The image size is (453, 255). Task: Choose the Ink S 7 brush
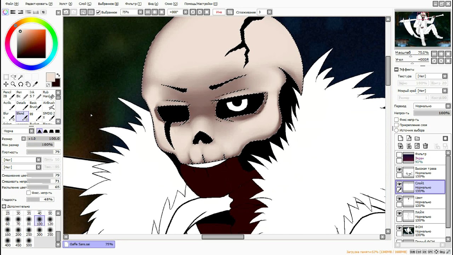tap(35, 95)
